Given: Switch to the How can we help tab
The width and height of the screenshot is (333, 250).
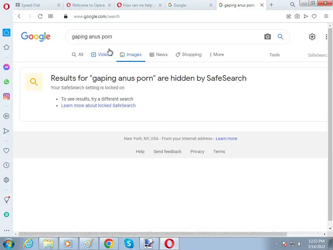Looking at the screenshot, I should click(139, 5).
